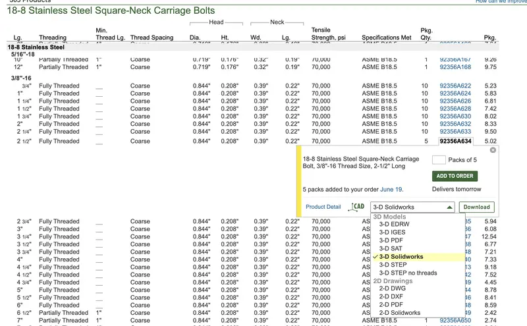The width and height of the screenshot is (527, 326).
Task: Click the Threading column header
Action: pyautogui.click(x=53, y=38)
